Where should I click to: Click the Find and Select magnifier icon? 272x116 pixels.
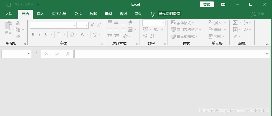point(246,30)
